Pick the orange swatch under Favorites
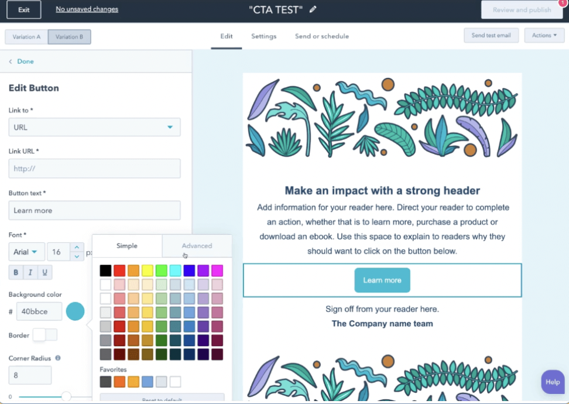The height and width of the screenshot is (404, 569). tap(121, 381)
